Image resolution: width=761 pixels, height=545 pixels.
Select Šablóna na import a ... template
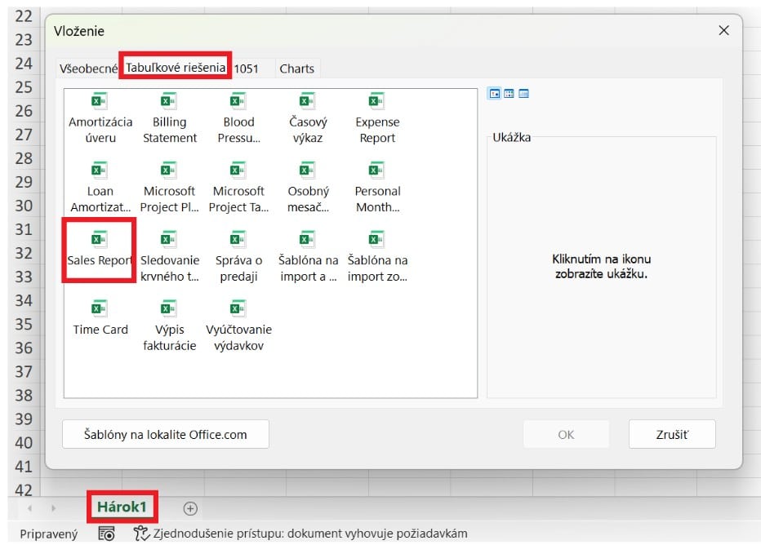pos(308,257)
